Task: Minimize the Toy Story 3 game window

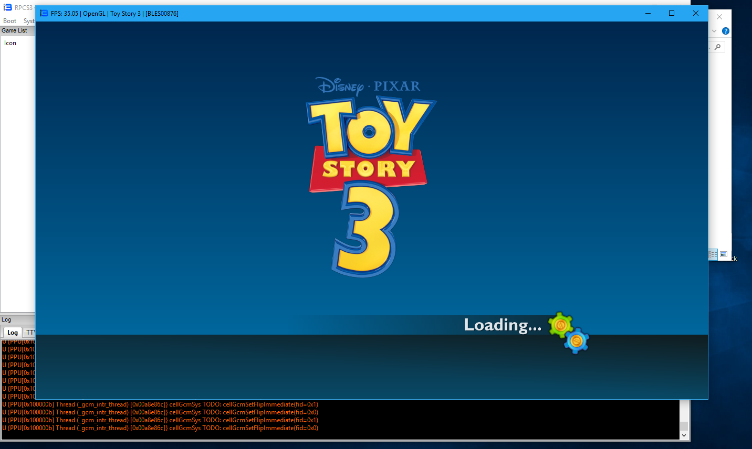Action: pos(648,13)
